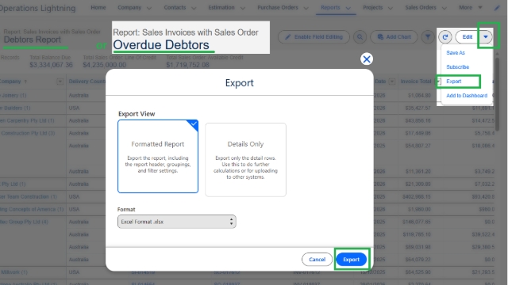Click Carpentry Pty Ltd (1) row link

coord(27,120)
